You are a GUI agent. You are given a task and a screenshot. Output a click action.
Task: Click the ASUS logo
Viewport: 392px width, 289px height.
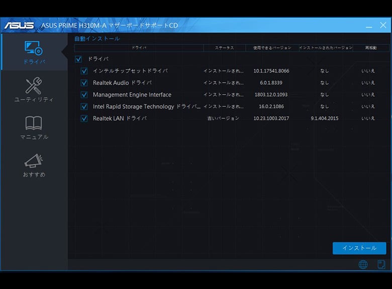19,25
